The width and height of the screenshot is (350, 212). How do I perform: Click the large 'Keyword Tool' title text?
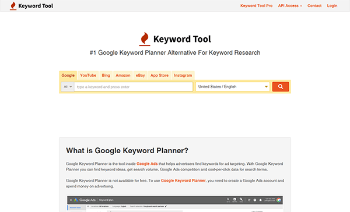182,39
